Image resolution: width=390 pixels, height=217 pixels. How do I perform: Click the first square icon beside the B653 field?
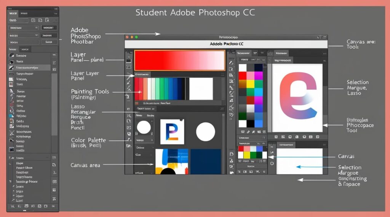click(33, 20)
